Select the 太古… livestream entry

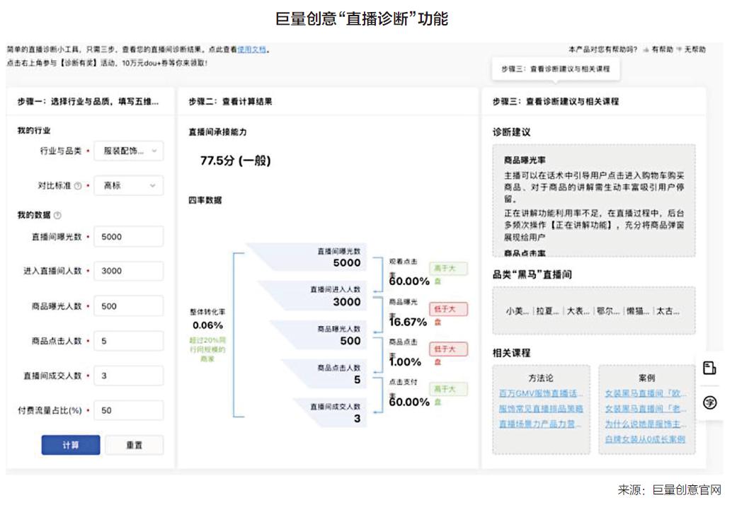pyautogui.click(x=668, y=311)
